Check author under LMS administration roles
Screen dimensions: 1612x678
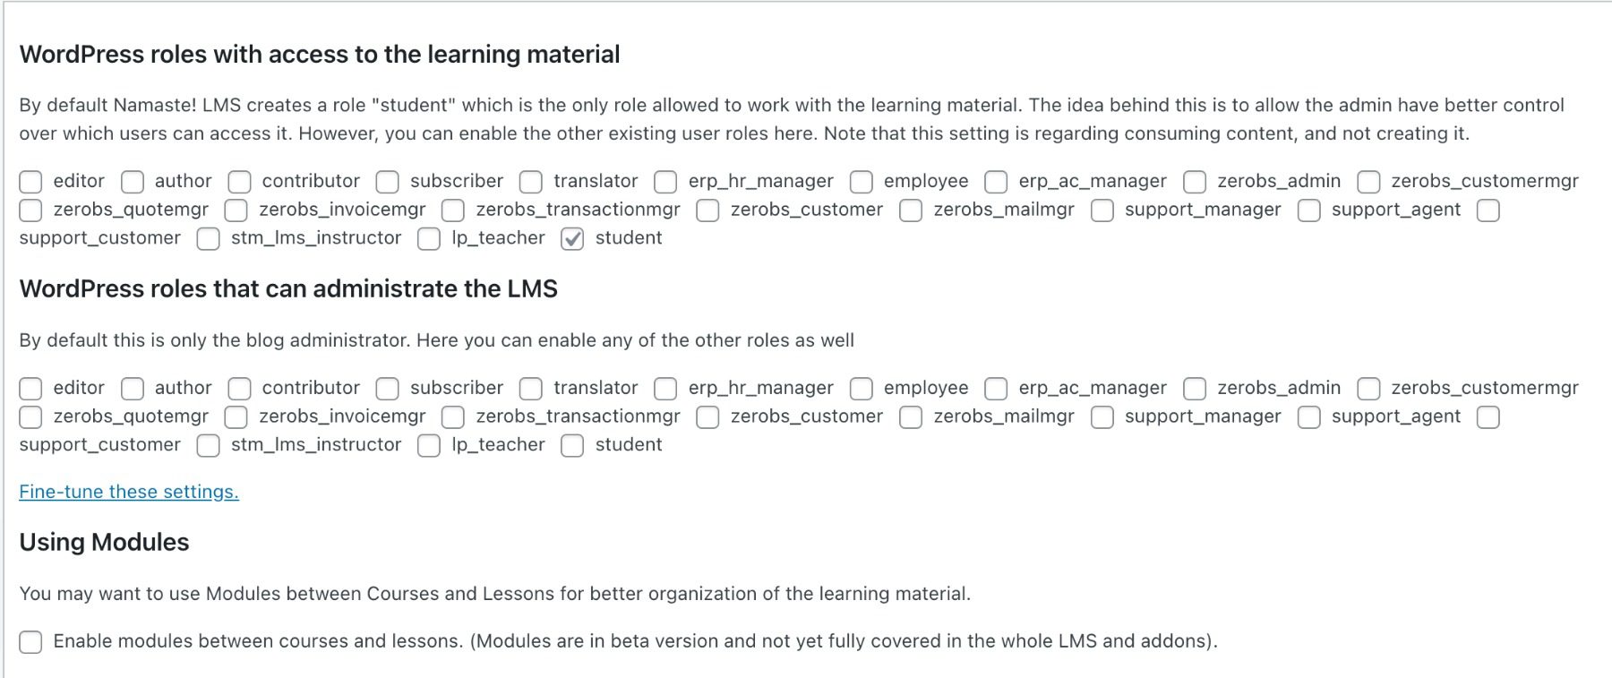pyautogui.click(x=133, y=389)
